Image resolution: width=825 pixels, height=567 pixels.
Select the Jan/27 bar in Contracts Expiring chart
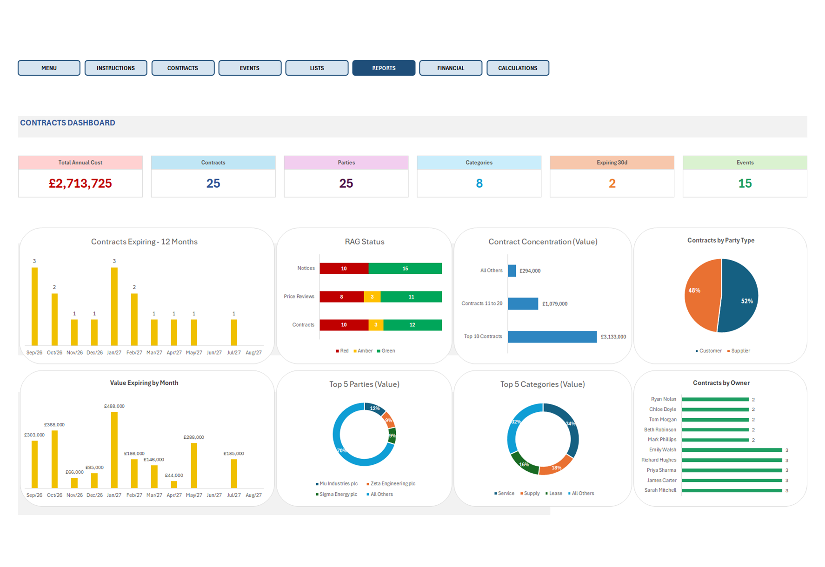(x=114, y=306)
